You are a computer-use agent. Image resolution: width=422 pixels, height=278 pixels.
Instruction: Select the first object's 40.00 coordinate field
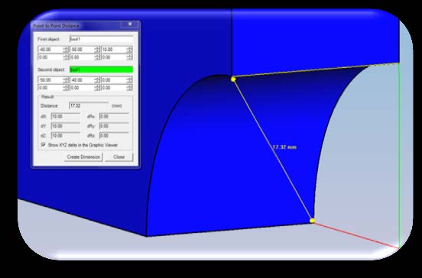pos(51,50)
